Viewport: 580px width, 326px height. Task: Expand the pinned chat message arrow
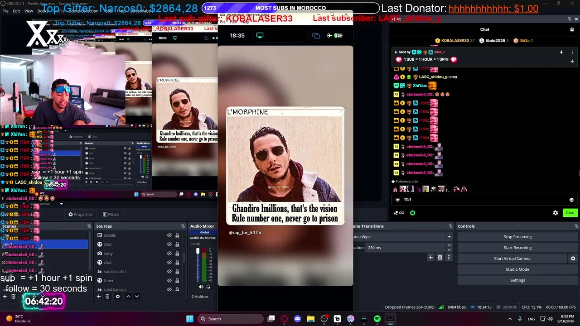572,61
